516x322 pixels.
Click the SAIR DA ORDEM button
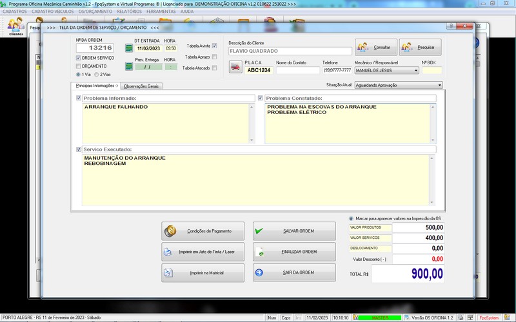point(294,272)
